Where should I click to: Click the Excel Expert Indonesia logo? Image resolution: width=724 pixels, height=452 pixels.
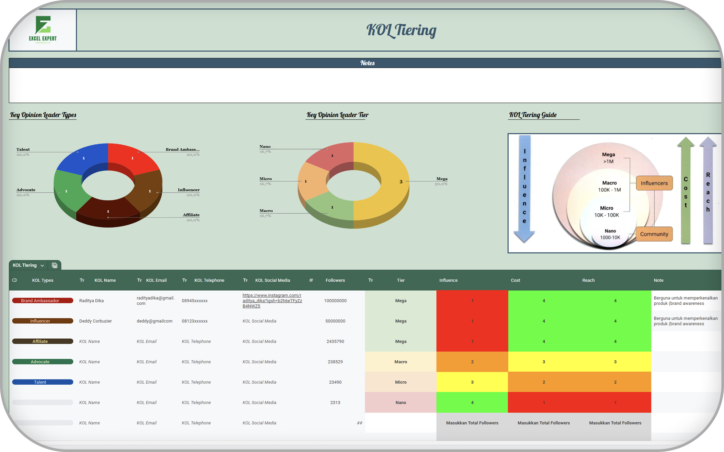pos(43,30)
